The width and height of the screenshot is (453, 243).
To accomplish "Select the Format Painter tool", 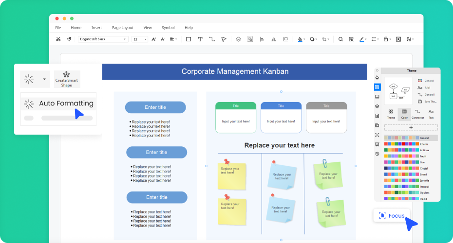I will 69,39.
